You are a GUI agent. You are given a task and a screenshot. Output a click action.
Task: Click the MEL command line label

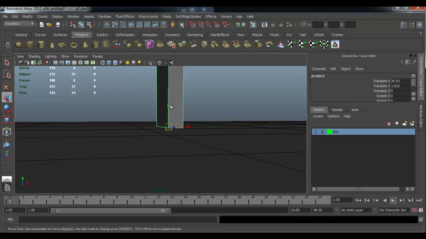[x=10, y=219]
